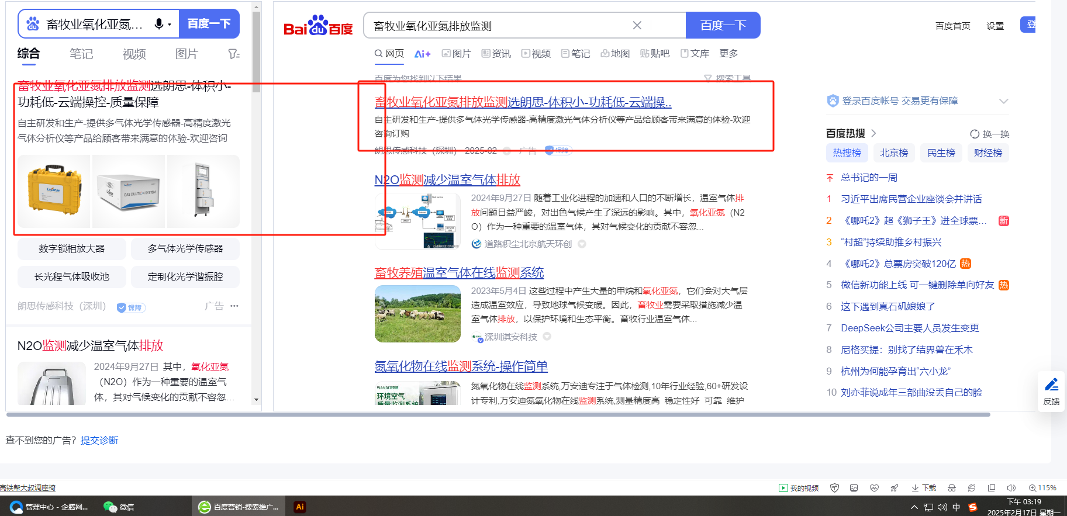The width and height of the screenshot is (1067, 516).
Task: Click the Sogou input method tray icon
Action: click(973, 507)
